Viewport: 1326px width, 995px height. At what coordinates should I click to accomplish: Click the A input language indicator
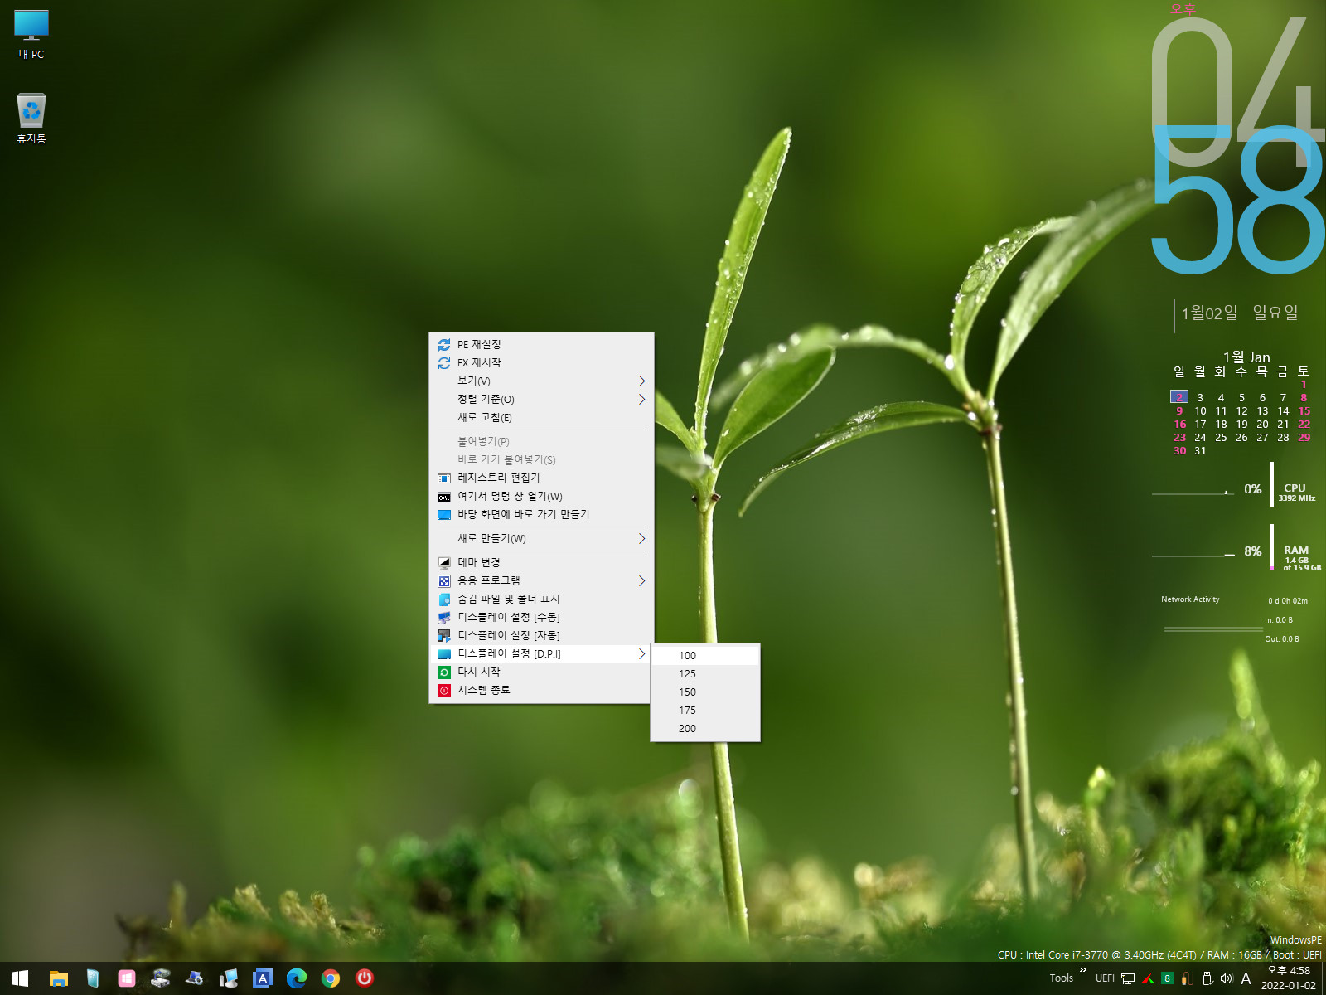(1246, 978)
